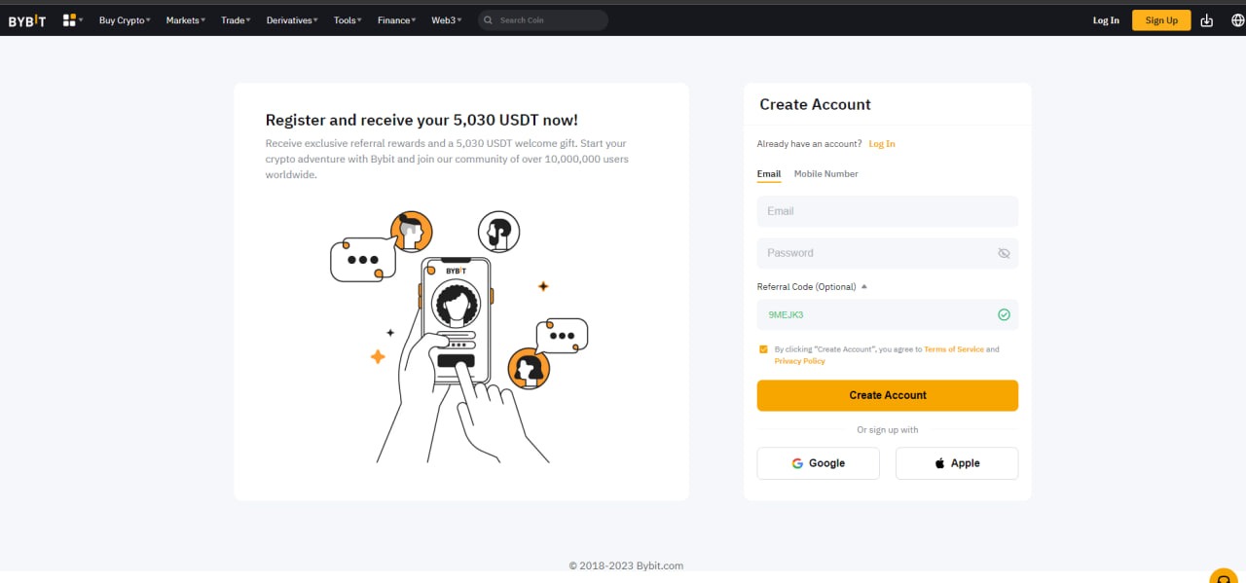Open the support chat headset icon
Viewport: 1246px width, 583px height.
click(1224, 576)
